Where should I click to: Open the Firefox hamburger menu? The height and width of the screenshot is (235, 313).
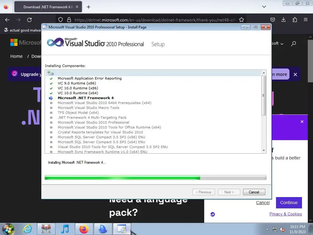pyautogui.click(x=306, y=20)
